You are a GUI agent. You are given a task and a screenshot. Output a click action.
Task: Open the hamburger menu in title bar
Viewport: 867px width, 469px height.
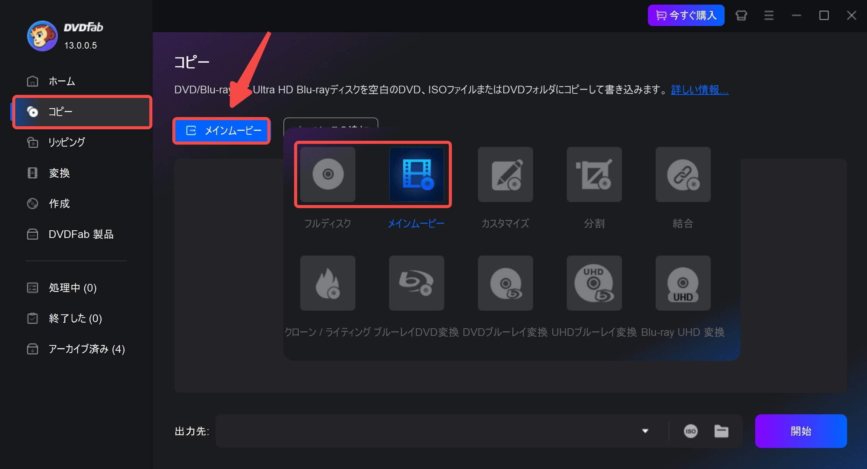pyautogui.click(x=769, y=15)
